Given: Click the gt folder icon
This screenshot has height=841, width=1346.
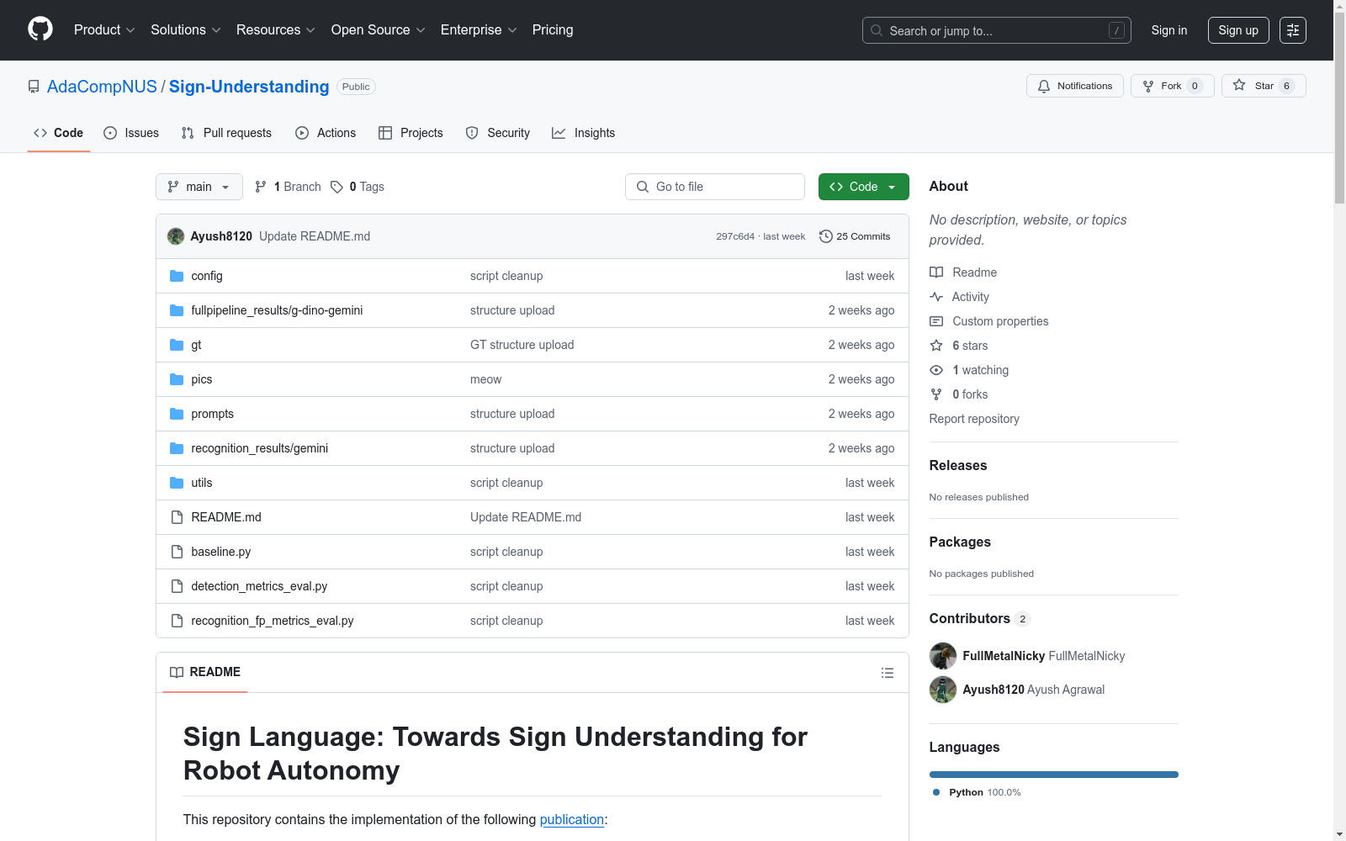Looking at the screenshot, I should (x=177, y=345).
